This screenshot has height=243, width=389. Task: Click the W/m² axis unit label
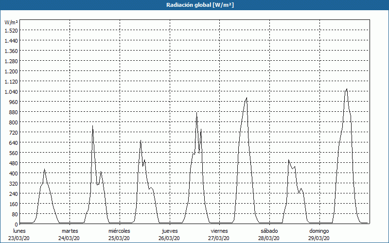click(11, 22)
